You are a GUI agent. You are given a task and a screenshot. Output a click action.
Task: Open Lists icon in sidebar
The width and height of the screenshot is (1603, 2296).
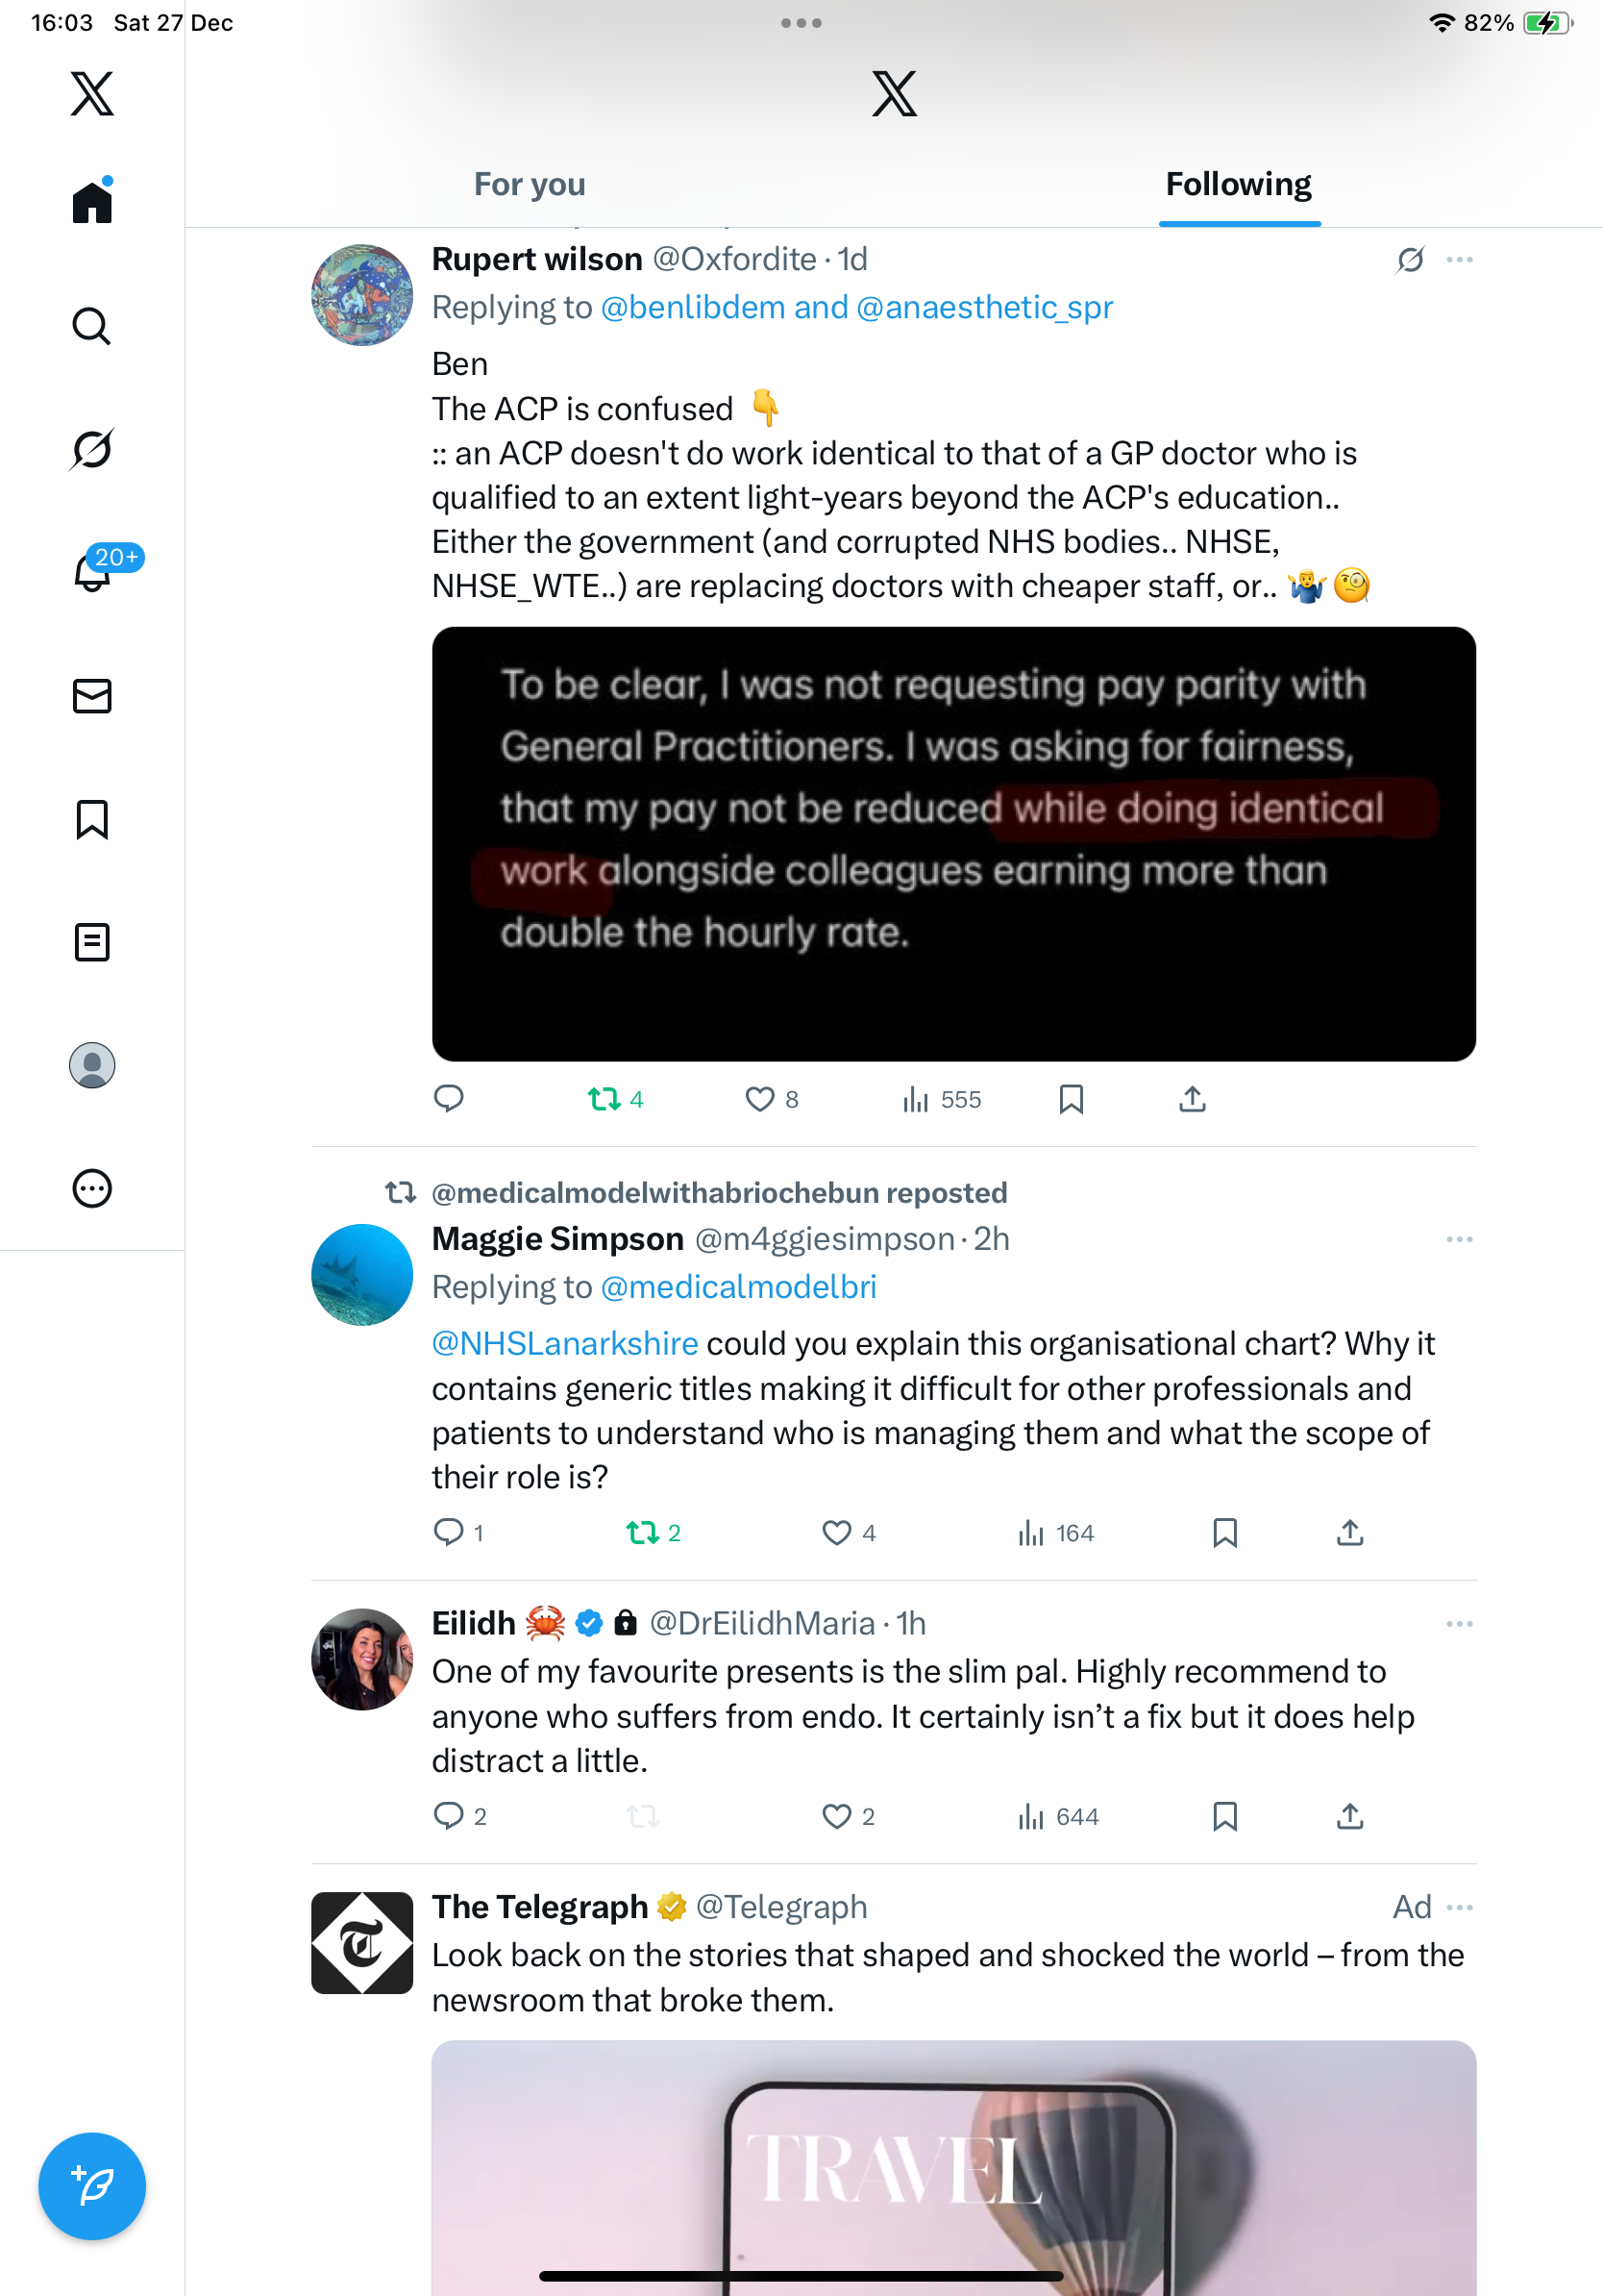point(92,942)
